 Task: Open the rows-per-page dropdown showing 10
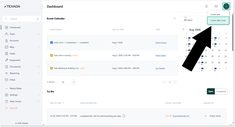67,82
